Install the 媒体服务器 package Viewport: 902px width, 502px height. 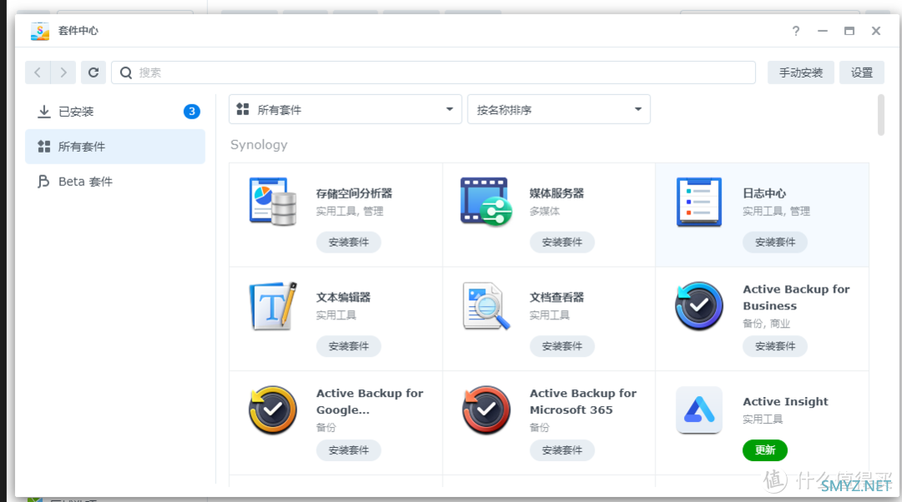[562, 242]
